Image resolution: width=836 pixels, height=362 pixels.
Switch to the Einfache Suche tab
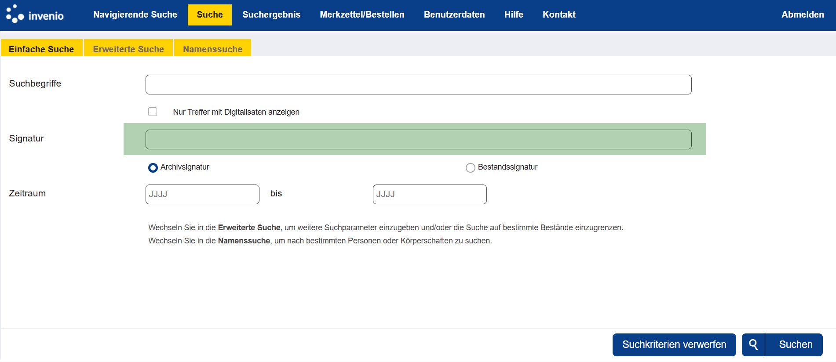coord(41,49)
